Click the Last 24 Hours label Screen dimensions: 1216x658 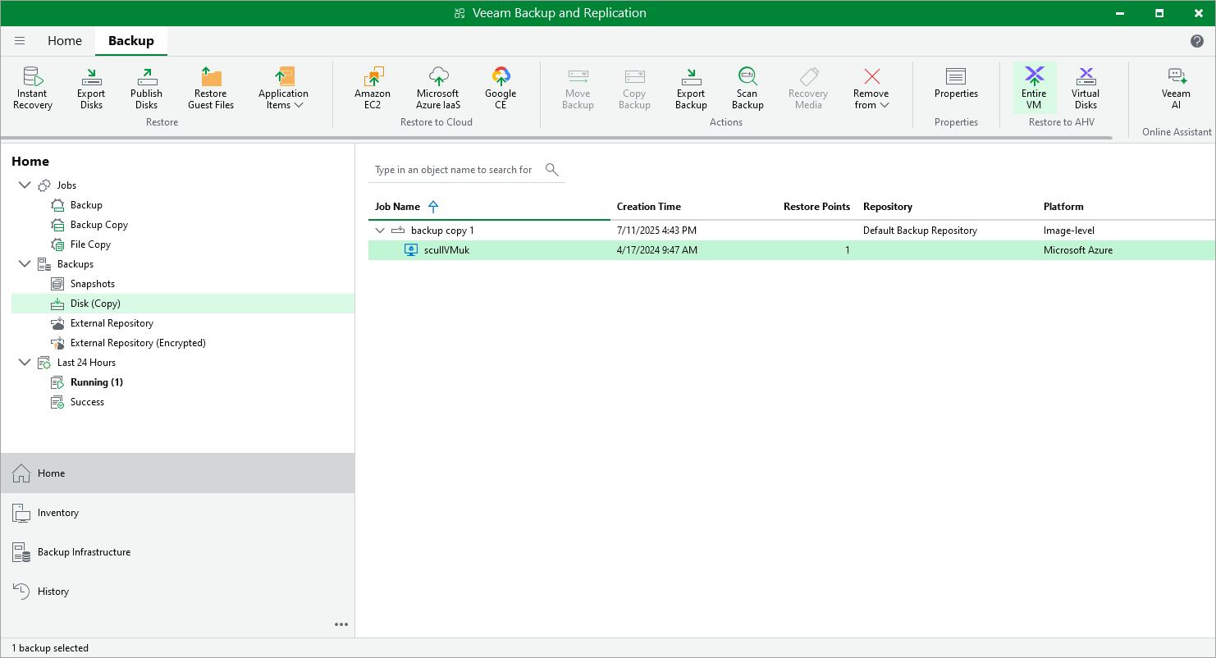point(86,363)
